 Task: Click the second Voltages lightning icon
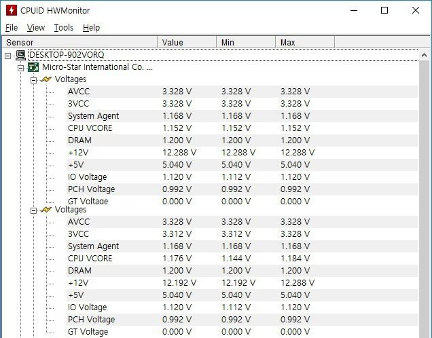point(46,210)
